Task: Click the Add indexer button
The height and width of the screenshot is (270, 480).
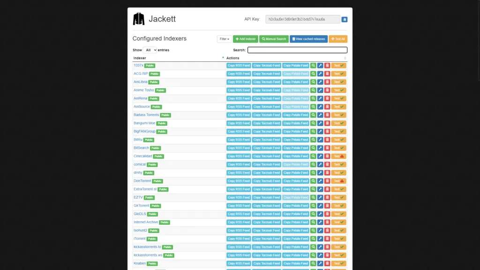Action: [245, 39]
